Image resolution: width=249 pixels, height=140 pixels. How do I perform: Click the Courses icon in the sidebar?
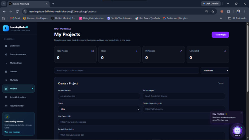click(x=6, y=72)
